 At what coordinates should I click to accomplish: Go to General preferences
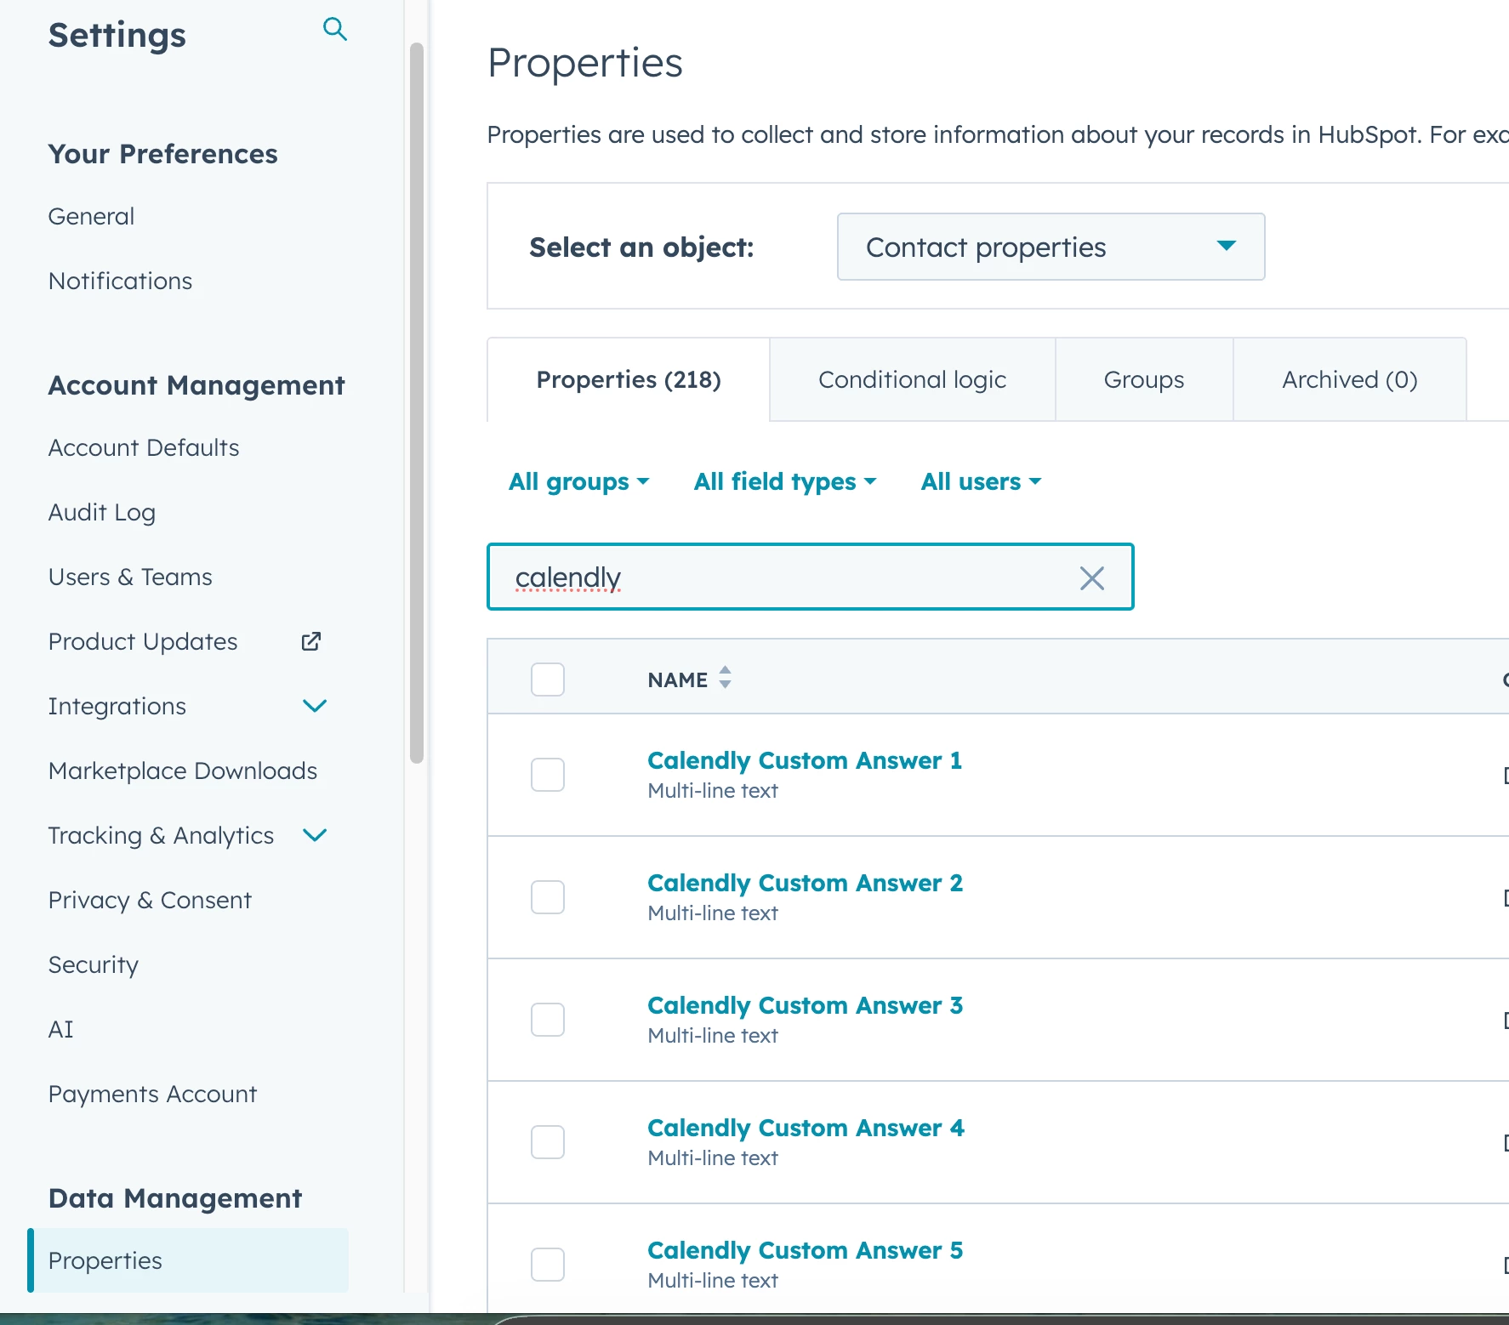pos(91,216)
